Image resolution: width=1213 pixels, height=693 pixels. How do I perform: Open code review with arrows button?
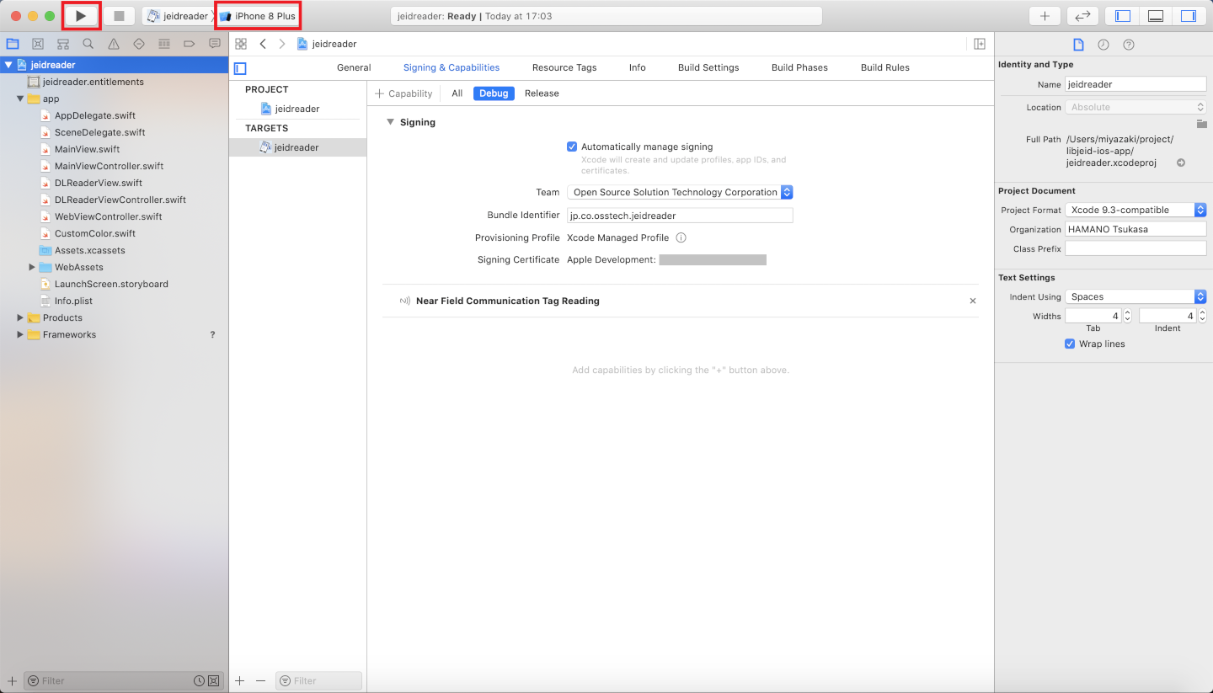click(x=1082, y=16)
